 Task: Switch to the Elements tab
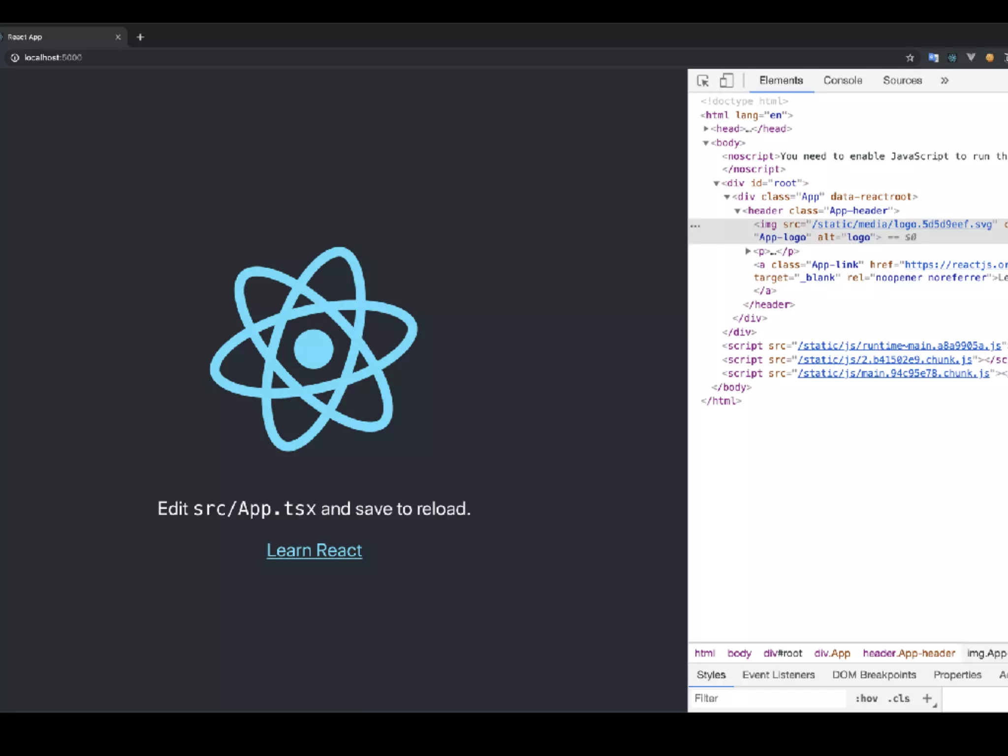[781, 80]
